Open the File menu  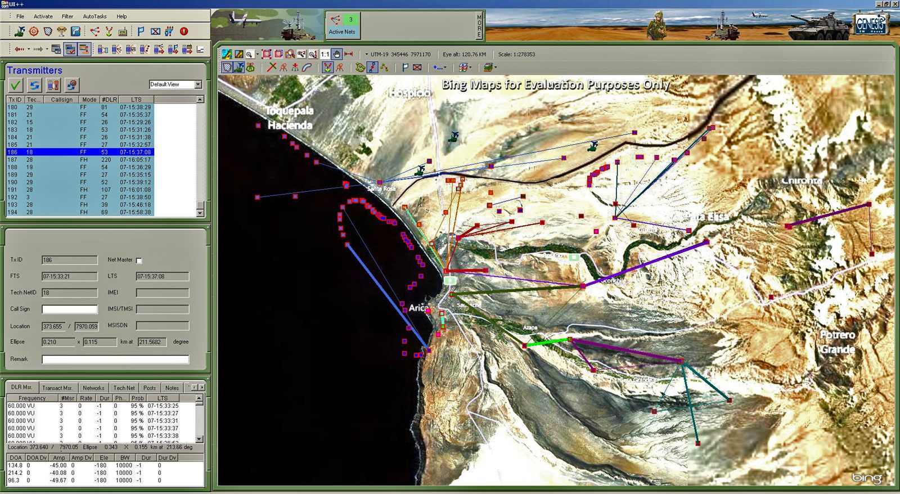pyautogui.click(x=20, y=16)
